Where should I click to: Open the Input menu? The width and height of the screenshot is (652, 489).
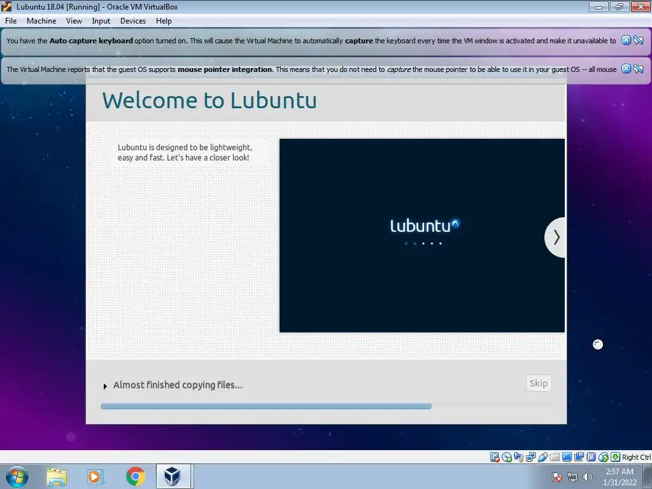tap(101, 21)
